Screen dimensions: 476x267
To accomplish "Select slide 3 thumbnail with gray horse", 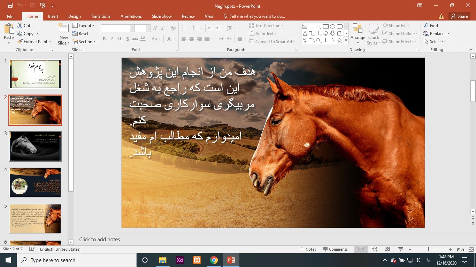I will pyautogui.click(x=35, y=146).
